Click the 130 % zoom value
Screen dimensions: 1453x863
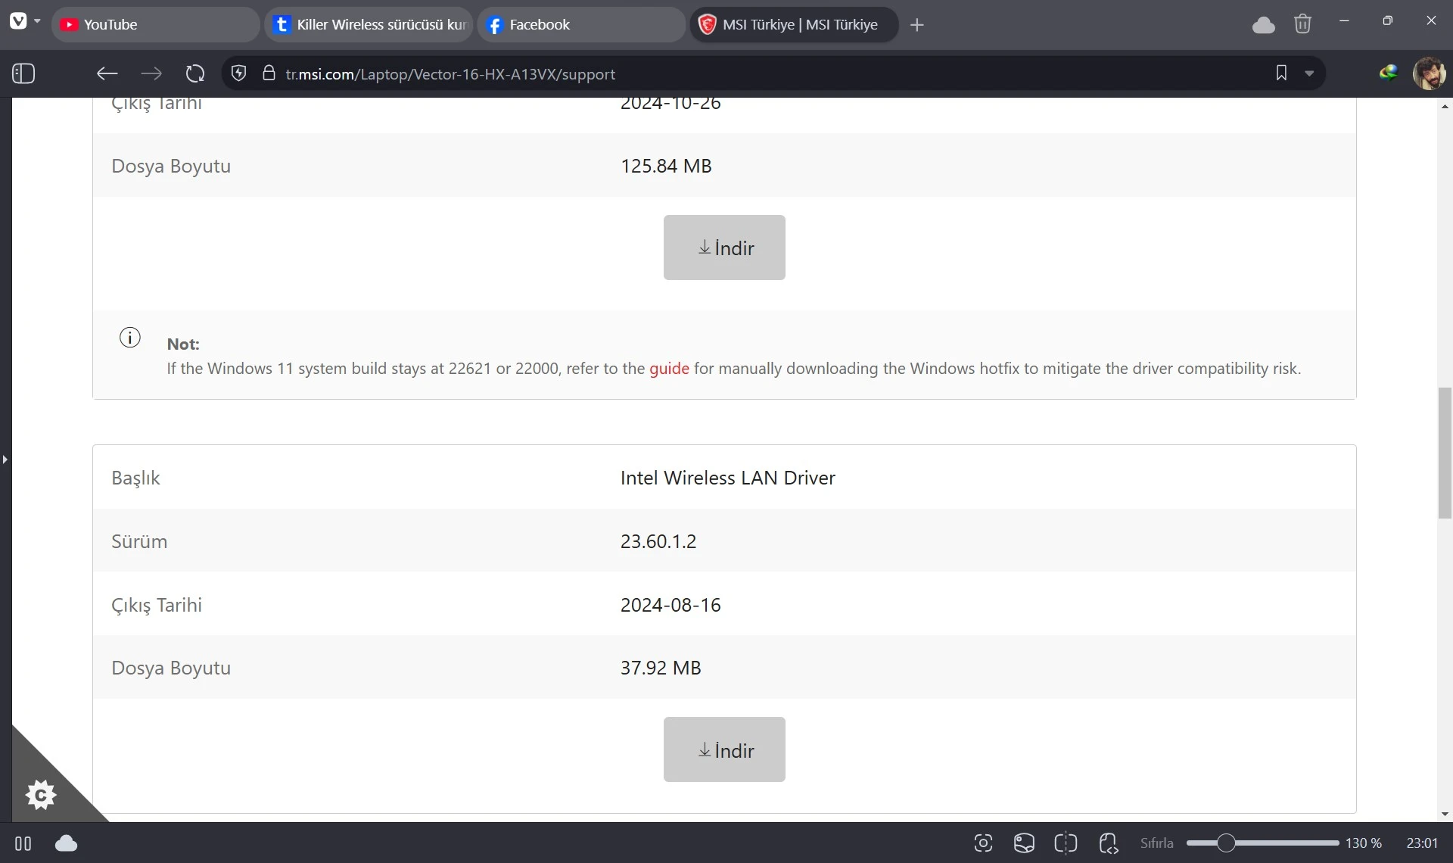1364,843
